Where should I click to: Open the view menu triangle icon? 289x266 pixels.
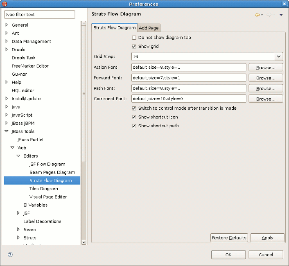pyautogui.click(x=281, y=15)
